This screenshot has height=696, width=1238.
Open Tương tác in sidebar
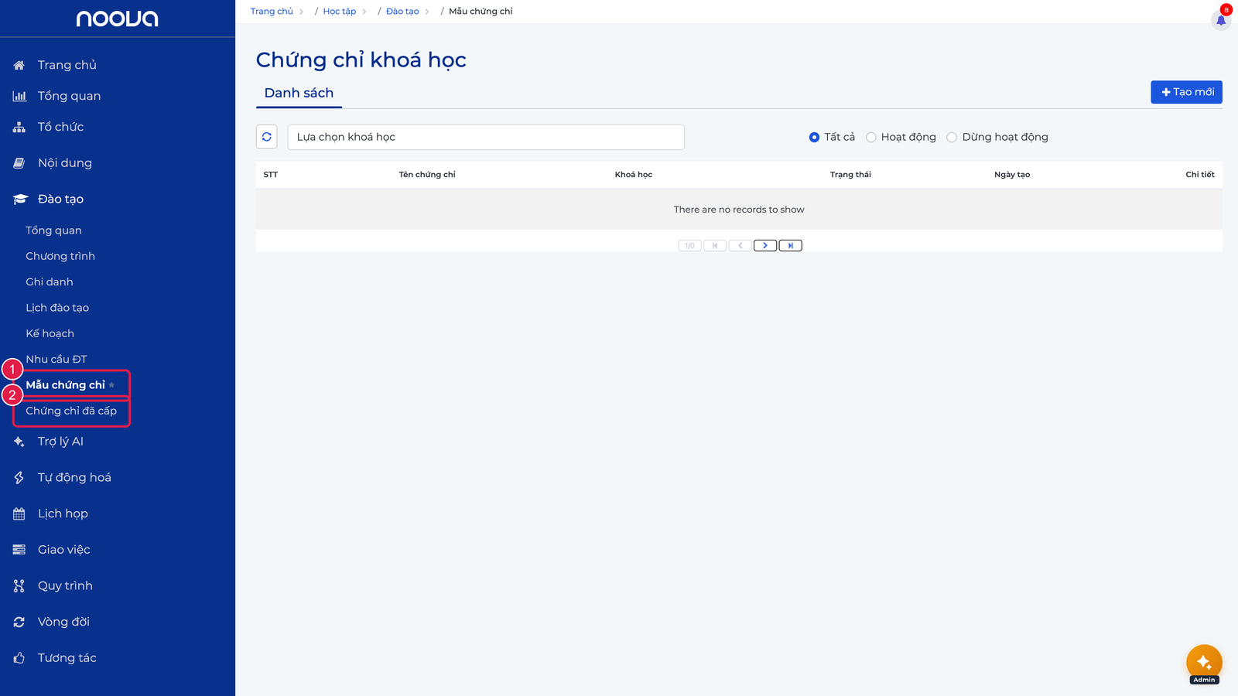[x=67, y=658]
